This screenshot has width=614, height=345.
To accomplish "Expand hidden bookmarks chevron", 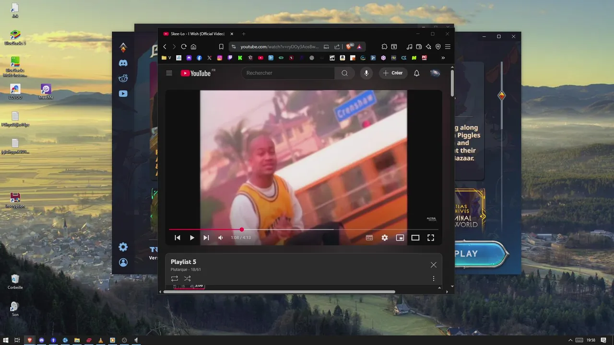I will click(443, 57).
